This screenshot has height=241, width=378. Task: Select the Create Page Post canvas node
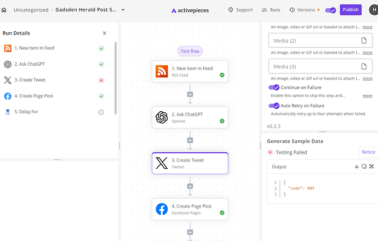coord(190,209)
